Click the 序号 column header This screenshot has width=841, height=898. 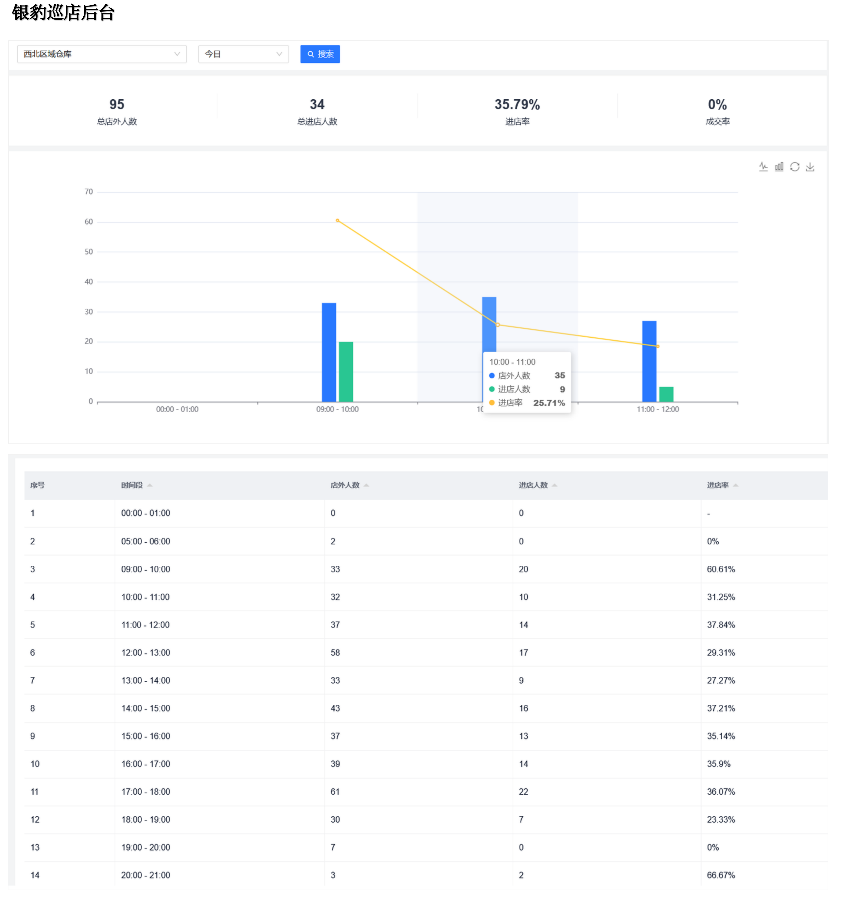37,485
